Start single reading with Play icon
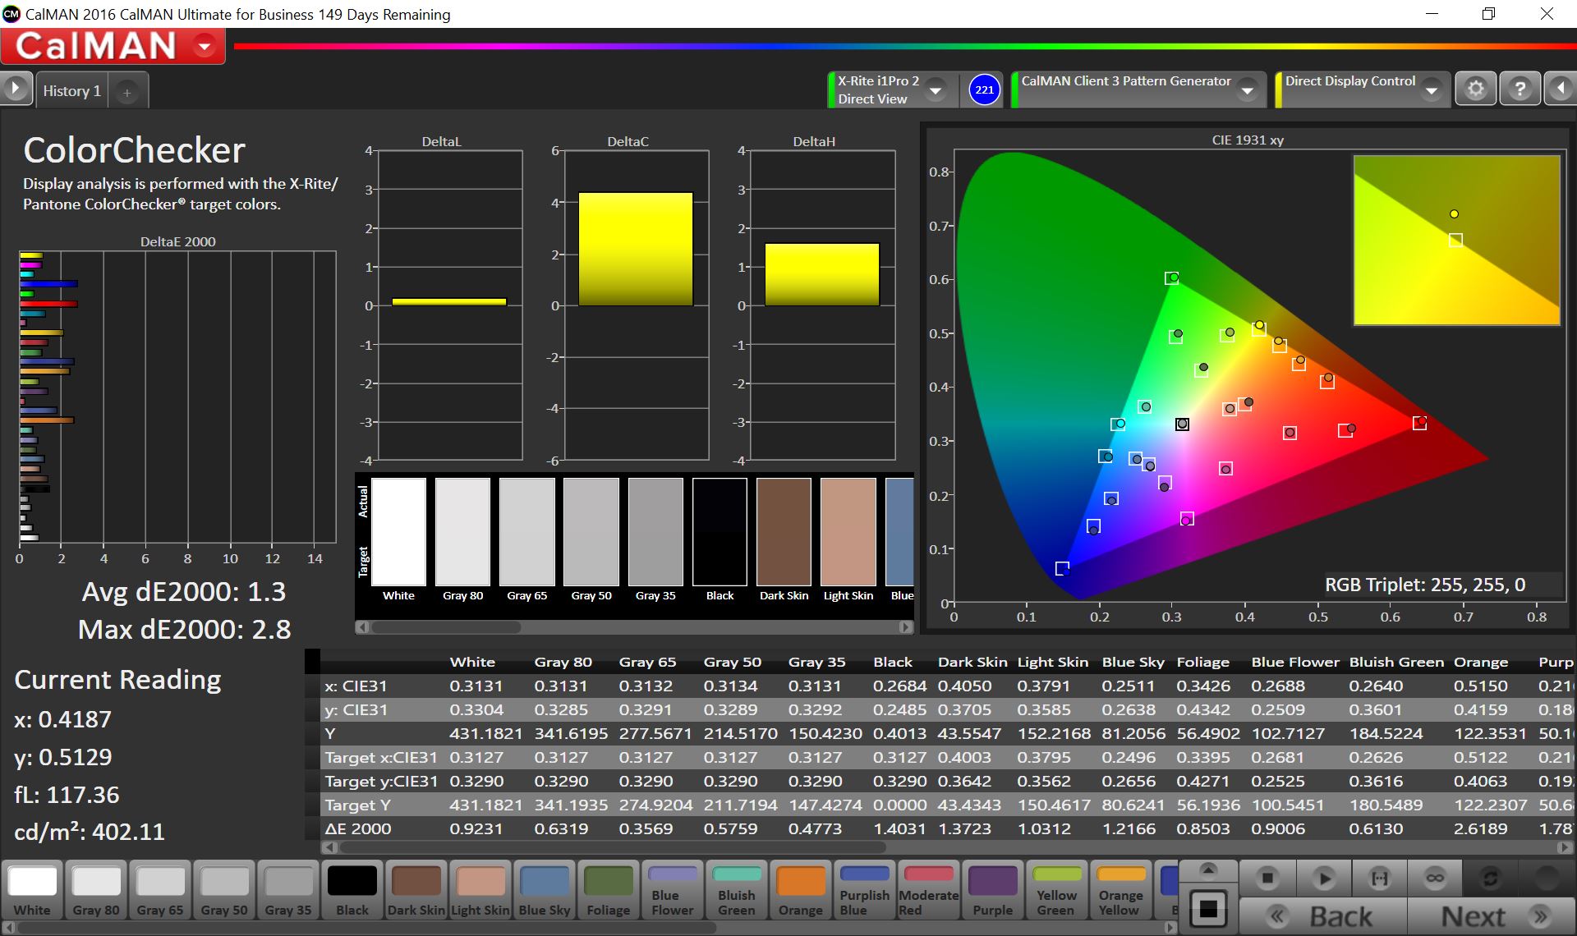Image resolution: width=1577 pixels, height=936 pixels. [1324, 878]
